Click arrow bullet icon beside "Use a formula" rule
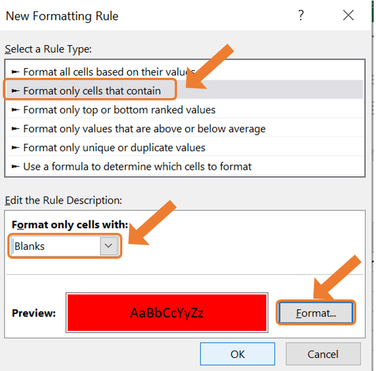This screenshot has width=376, height=371. pyautogui.click(x=15, y=166)
